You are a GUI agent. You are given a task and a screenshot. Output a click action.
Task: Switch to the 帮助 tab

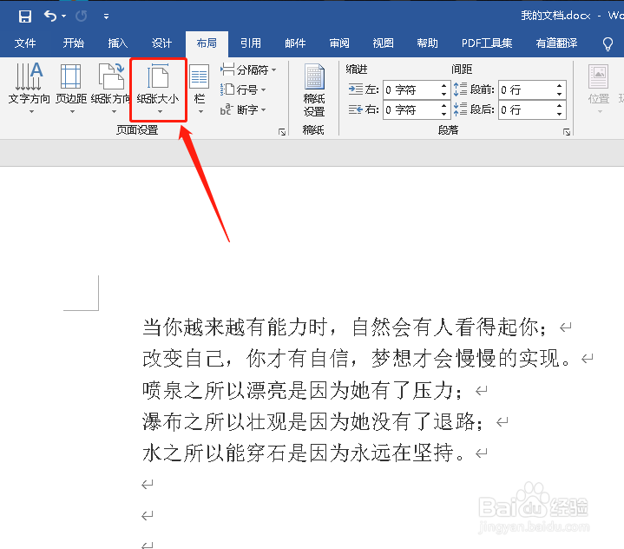click(427, 43)
